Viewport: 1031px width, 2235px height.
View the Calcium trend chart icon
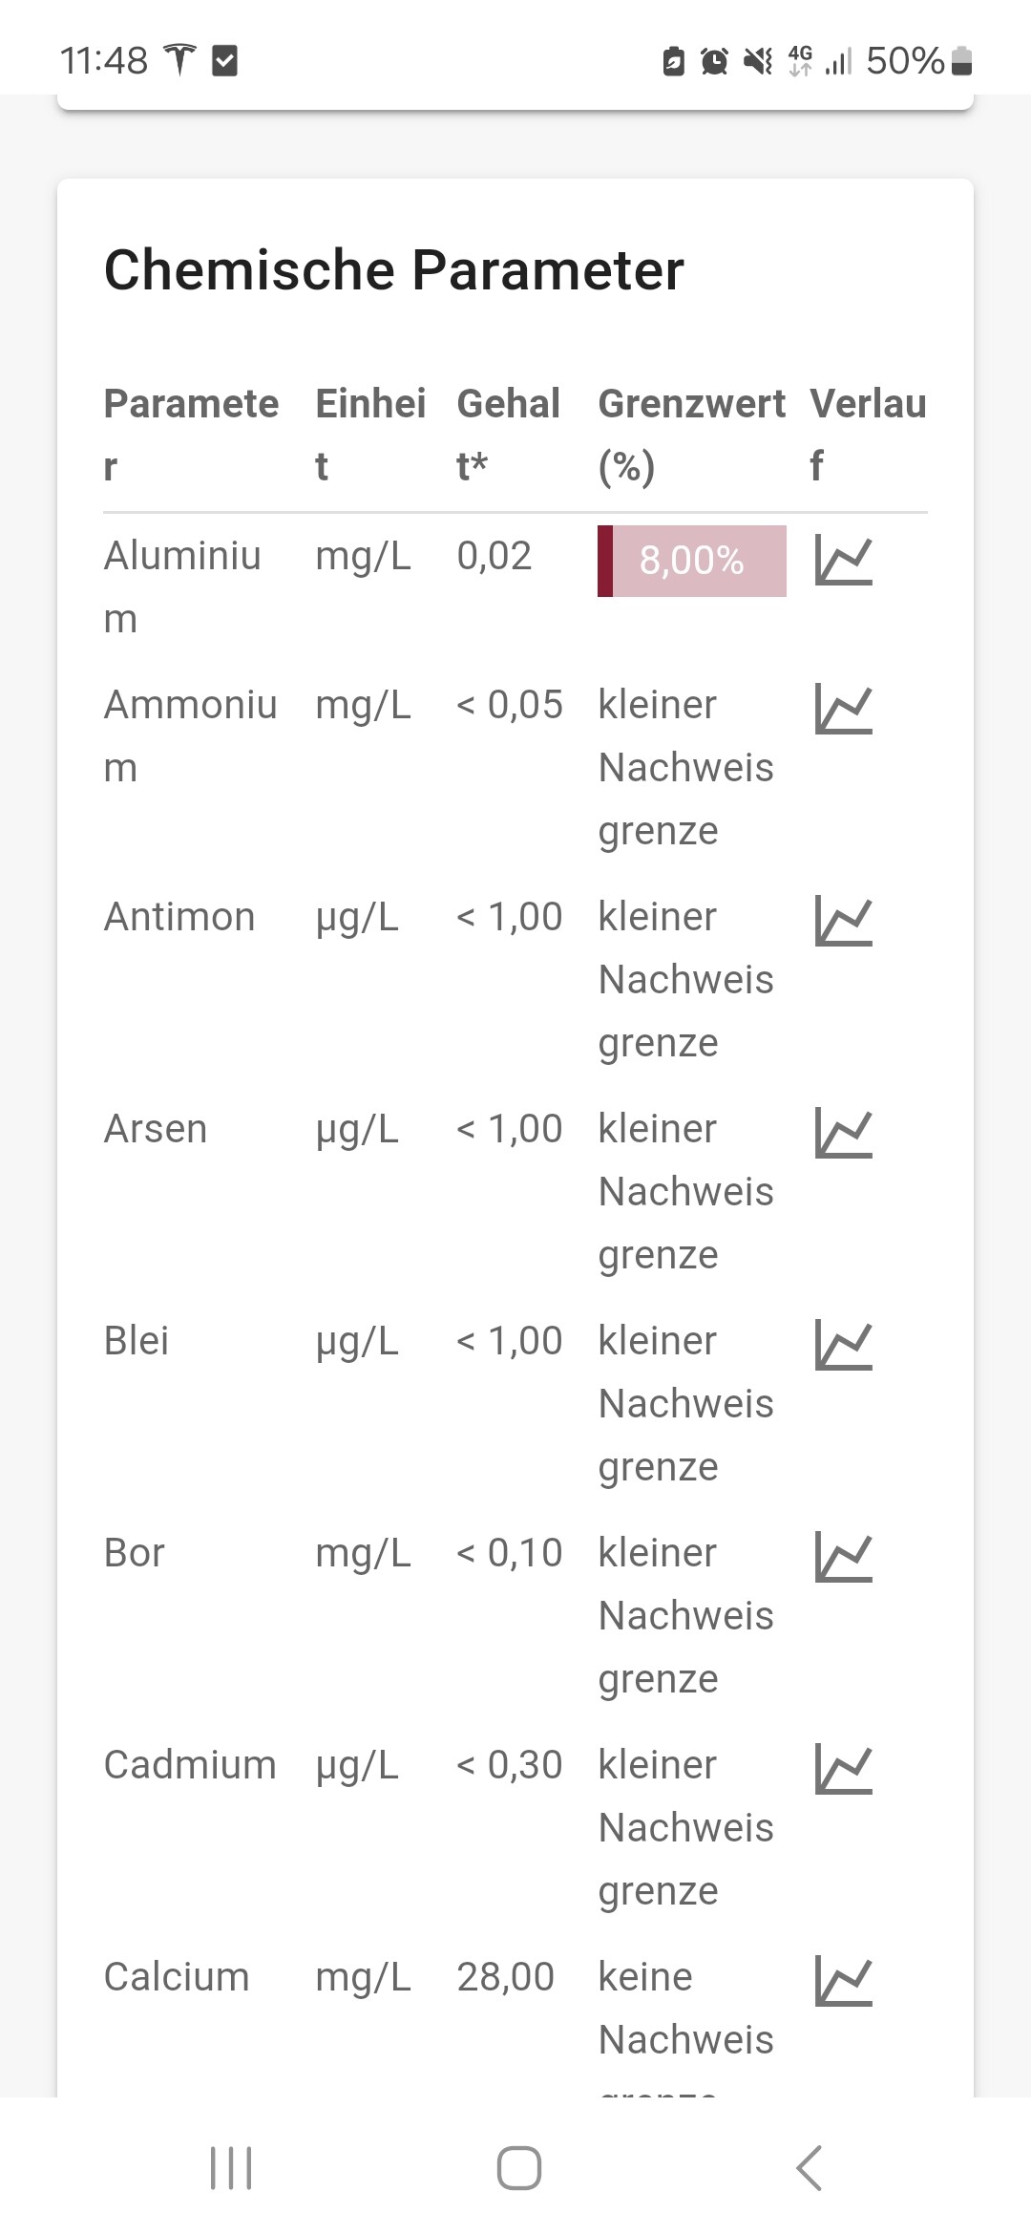click(844, 1982)
